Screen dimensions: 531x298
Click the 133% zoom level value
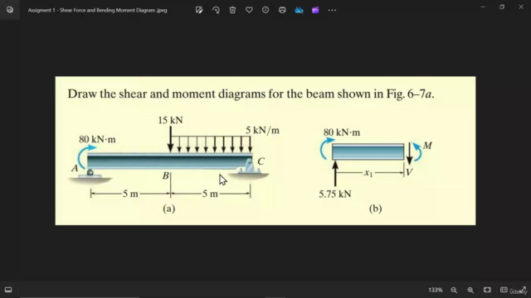[x=435, y=290]
